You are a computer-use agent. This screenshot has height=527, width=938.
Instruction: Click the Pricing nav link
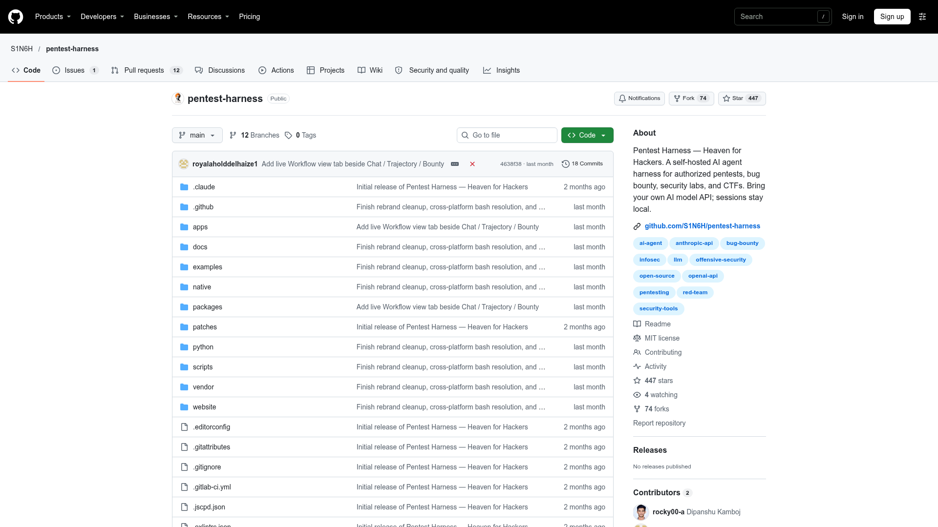pyautogui.click(x=250, y=17)
